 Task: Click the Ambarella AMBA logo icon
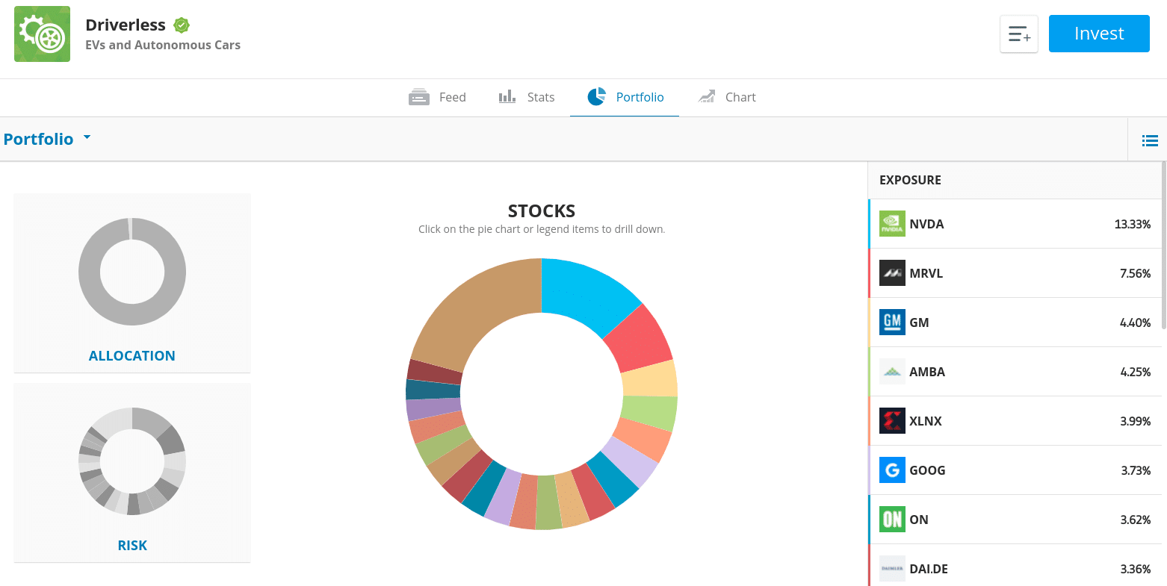(x=892, y=372)
